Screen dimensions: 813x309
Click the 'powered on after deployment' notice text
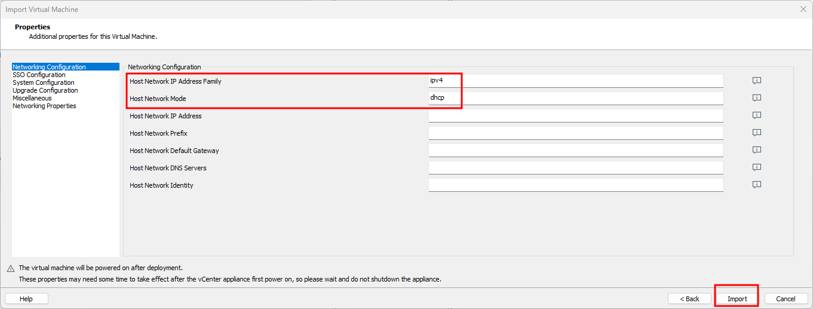pyautogui.click(x=101, y=268)
